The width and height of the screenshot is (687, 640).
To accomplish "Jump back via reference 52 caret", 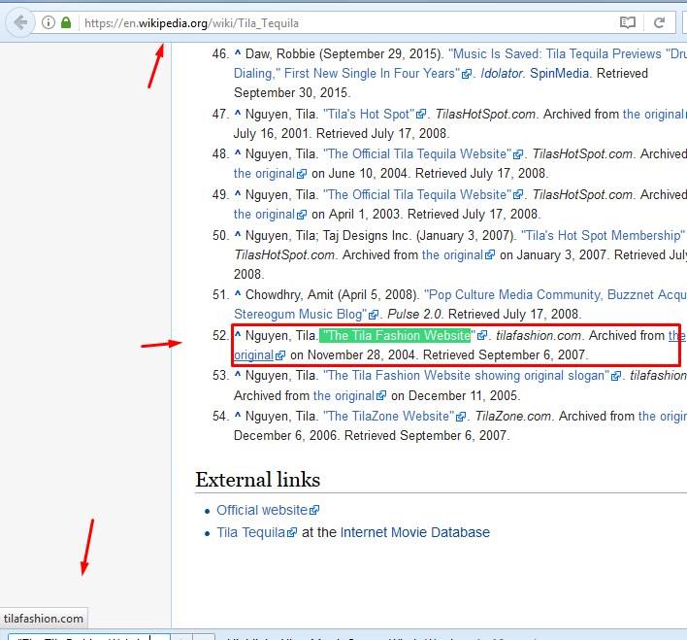I will 238,336.
